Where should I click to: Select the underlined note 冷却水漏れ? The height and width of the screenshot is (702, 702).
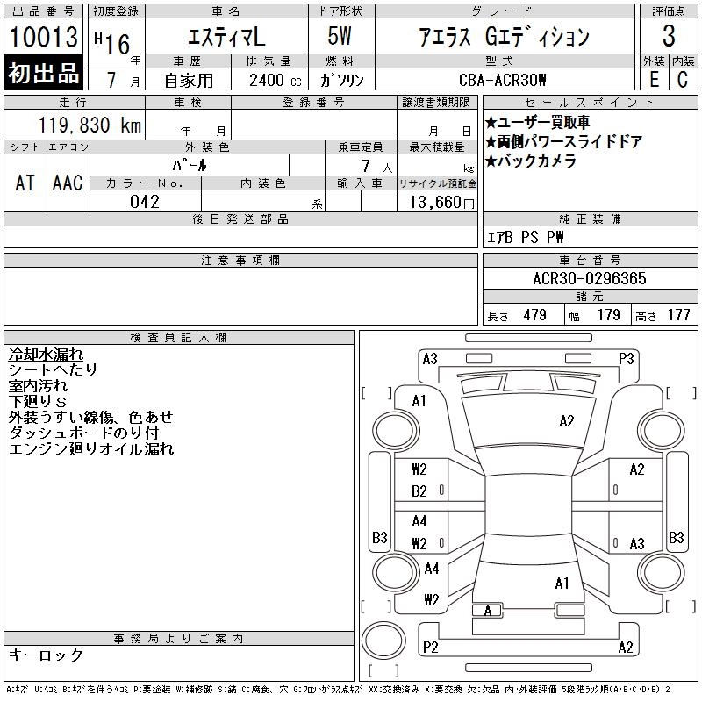[46, 355]
